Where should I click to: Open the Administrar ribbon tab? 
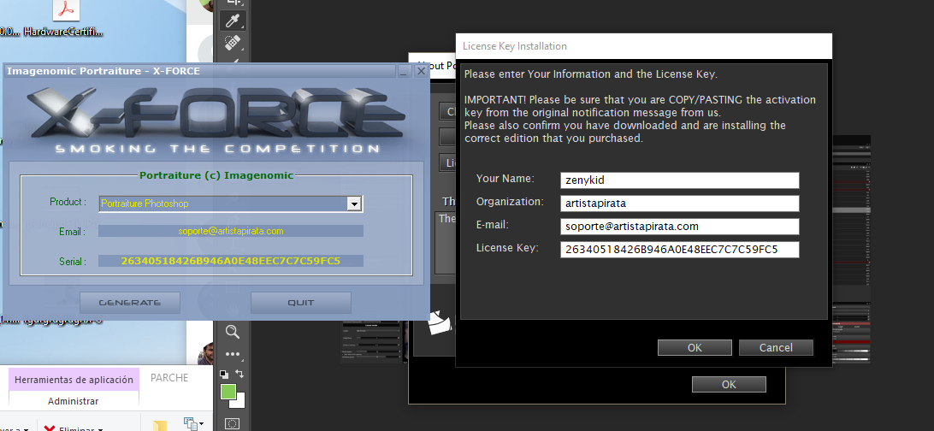[x=74, y=401]
